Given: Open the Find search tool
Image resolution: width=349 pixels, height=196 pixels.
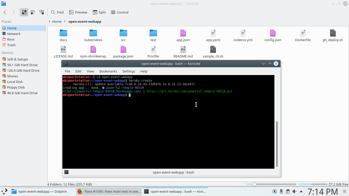Looking at the screenshot, I should coord(57,12).
